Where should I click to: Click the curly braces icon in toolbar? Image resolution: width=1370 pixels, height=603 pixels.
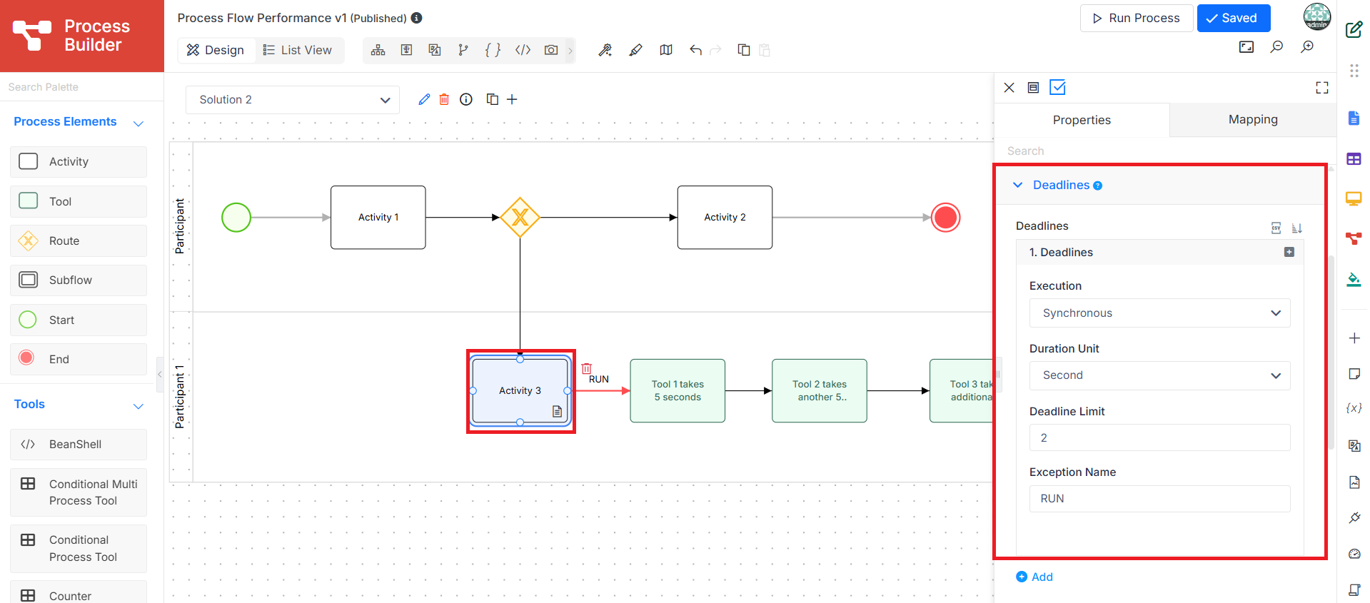[493, 50]
